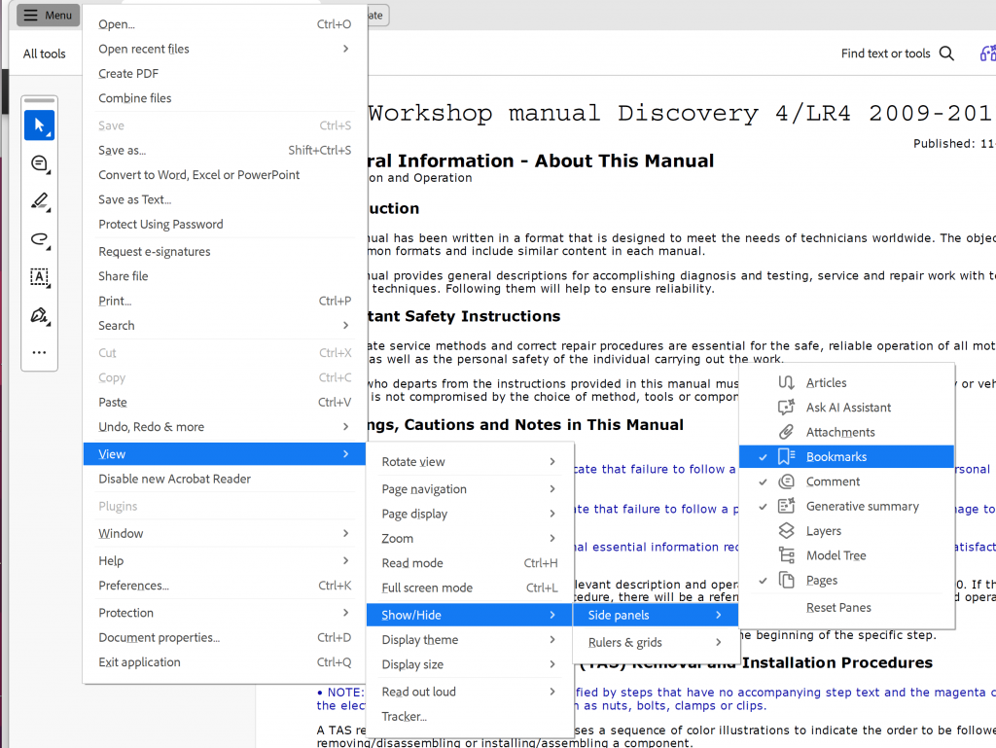Expand the Zoom submenu
This screenshot has width=996, height=748.
[x=470, y=538]
